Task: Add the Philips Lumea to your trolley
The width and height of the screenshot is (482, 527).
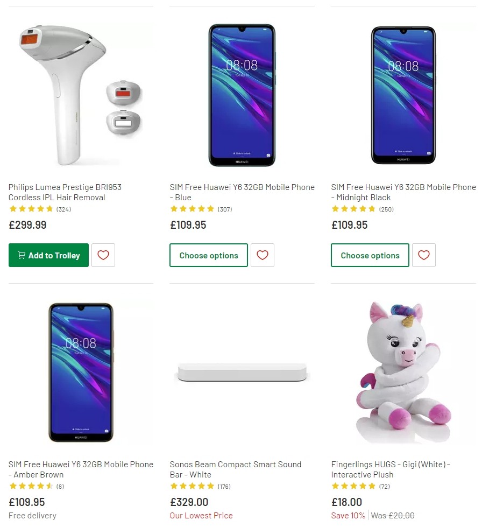Action: tap(48, 255)
